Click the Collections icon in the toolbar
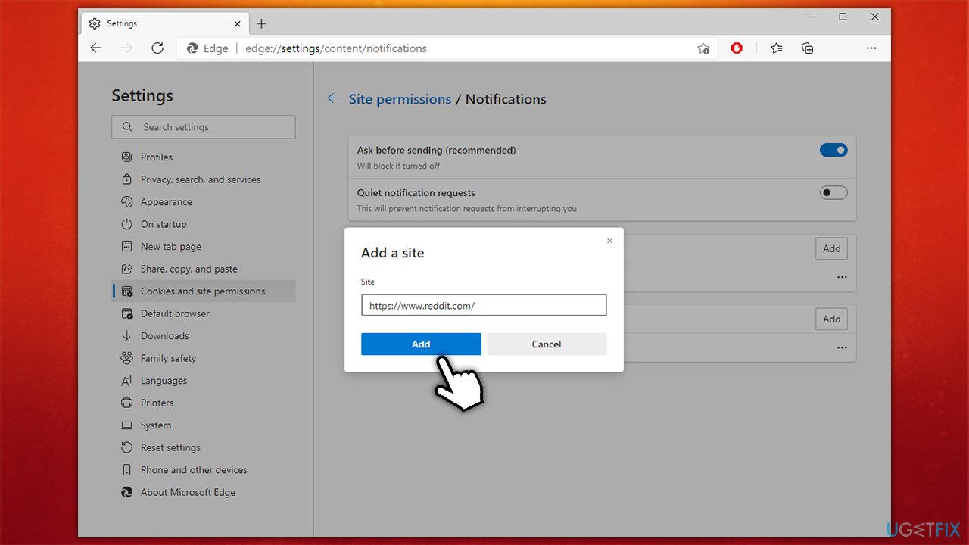 pyautogui.click(x=807, y=48)
